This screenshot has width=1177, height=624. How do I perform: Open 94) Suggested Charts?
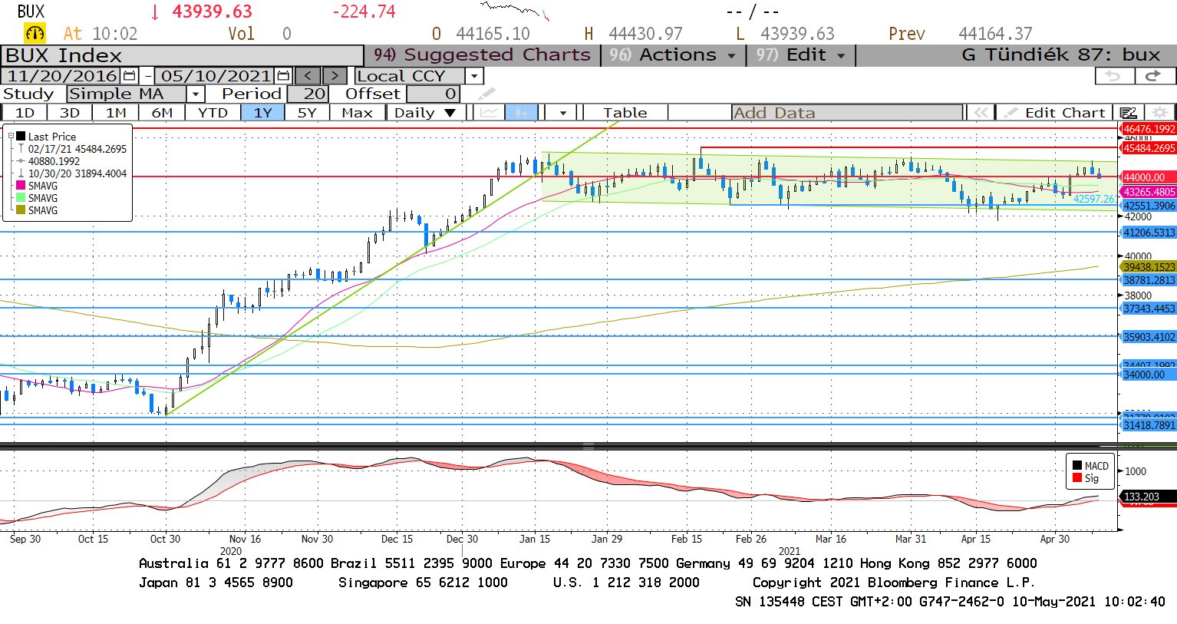(x=482, y=54)
